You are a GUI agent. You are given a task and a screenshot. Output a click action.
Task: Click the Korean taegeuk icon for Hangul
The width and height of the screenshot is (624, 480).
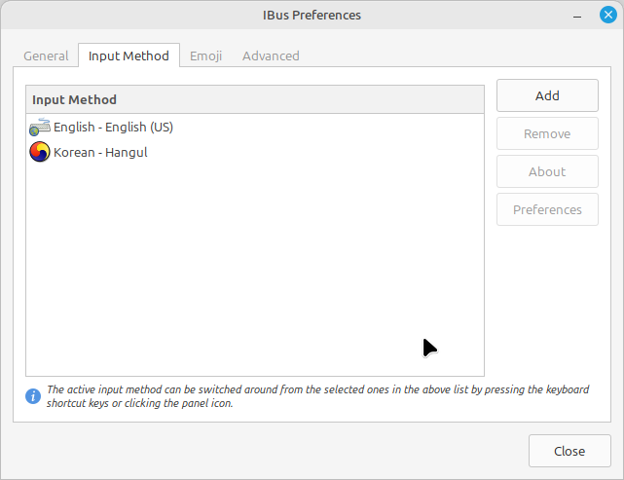39,152
